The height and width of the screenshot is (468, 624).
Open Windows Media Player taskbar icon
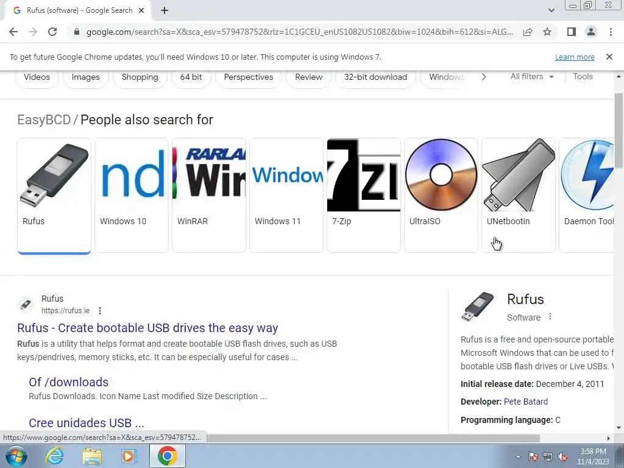pos(129,456)
